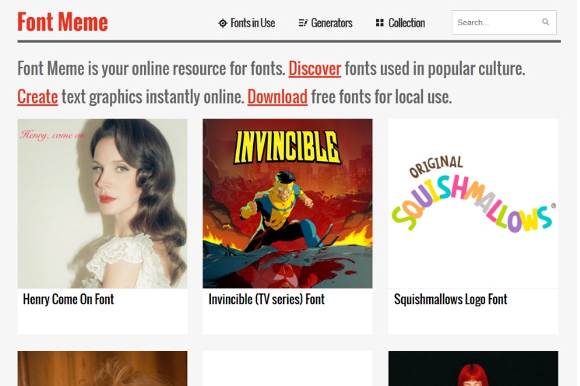
Task: Click the Collection grid icon
Action: pyautogui.click(x=379, y=23)
